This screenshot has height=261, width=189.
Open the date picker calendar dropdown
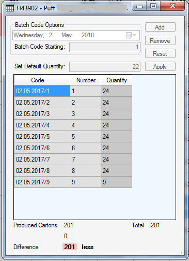[131, 35]
